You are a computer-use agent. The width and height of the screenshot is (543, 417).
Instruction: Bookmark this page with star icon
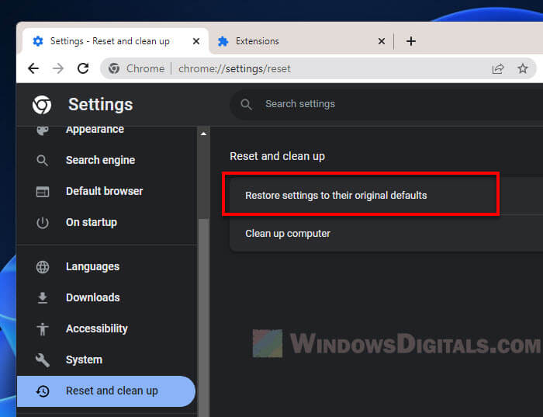(523, 68)
